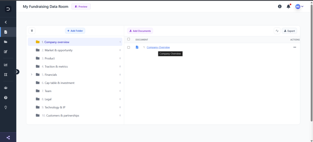313x142 pixels.
Task: Toggle the select-all documents checkbox
Action: coord(129,39)
